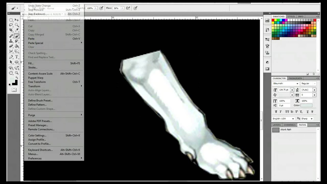The image size is (327, 184).
Task: Select the Type tool
Action: click(17, 57)
